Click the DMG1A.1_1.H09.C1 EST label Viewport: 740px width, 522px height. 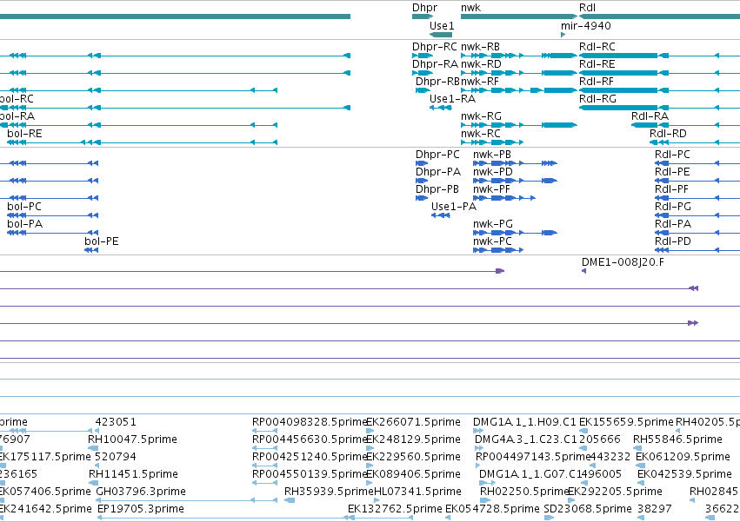click(x=524, y=422)
